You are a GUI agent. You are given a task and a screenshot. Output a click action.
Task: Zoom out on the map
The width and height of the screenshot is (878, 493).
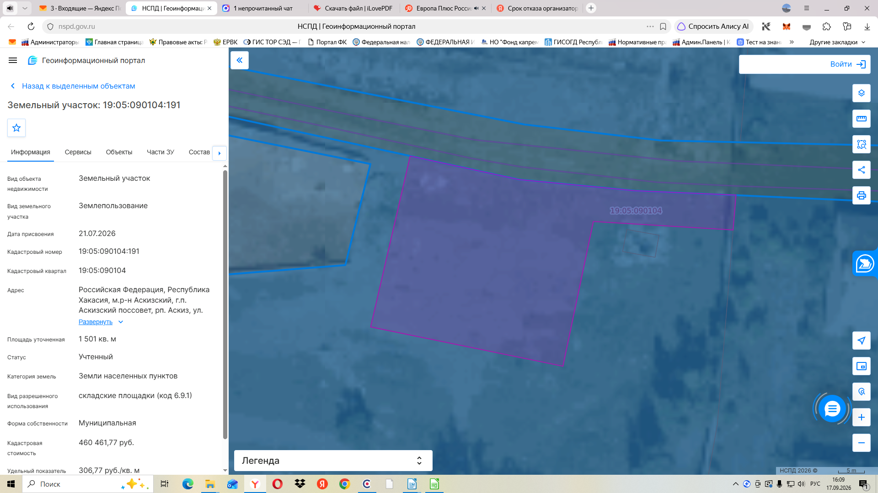[862, 443]
